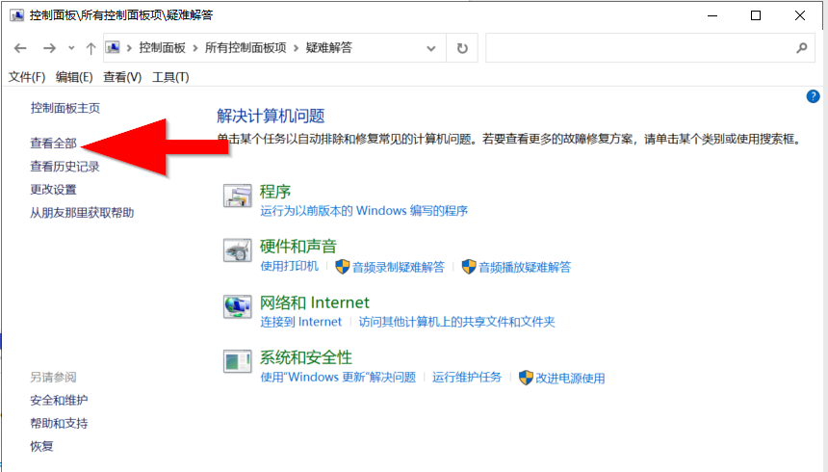Viewport: 828px width, 472px height.
Task: Click 连接到 Internet troubleshooter
Action: click(301, 322)
